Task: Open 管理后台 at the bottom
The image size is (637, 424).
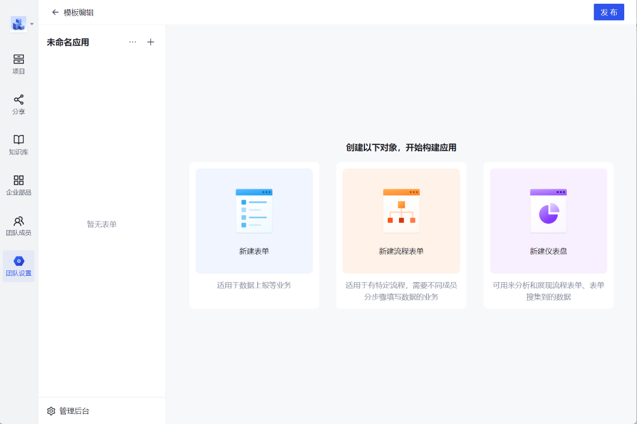Action: [x=74, y=411]
